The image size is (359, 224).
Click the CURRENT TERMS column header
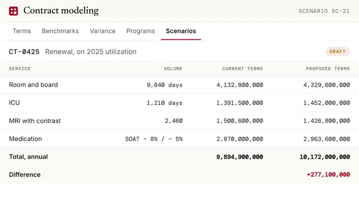click(242, 69)
